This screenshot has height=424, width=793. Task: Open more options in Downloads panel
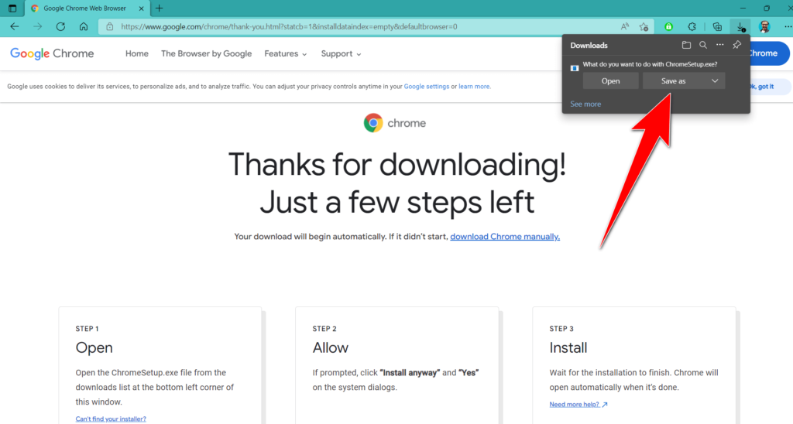pyautogui.click(x=719, y=45)
